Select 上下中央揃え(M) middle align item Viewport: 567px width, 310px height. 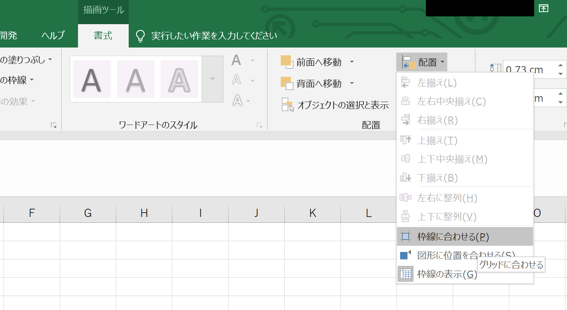[x=465, y=159]
